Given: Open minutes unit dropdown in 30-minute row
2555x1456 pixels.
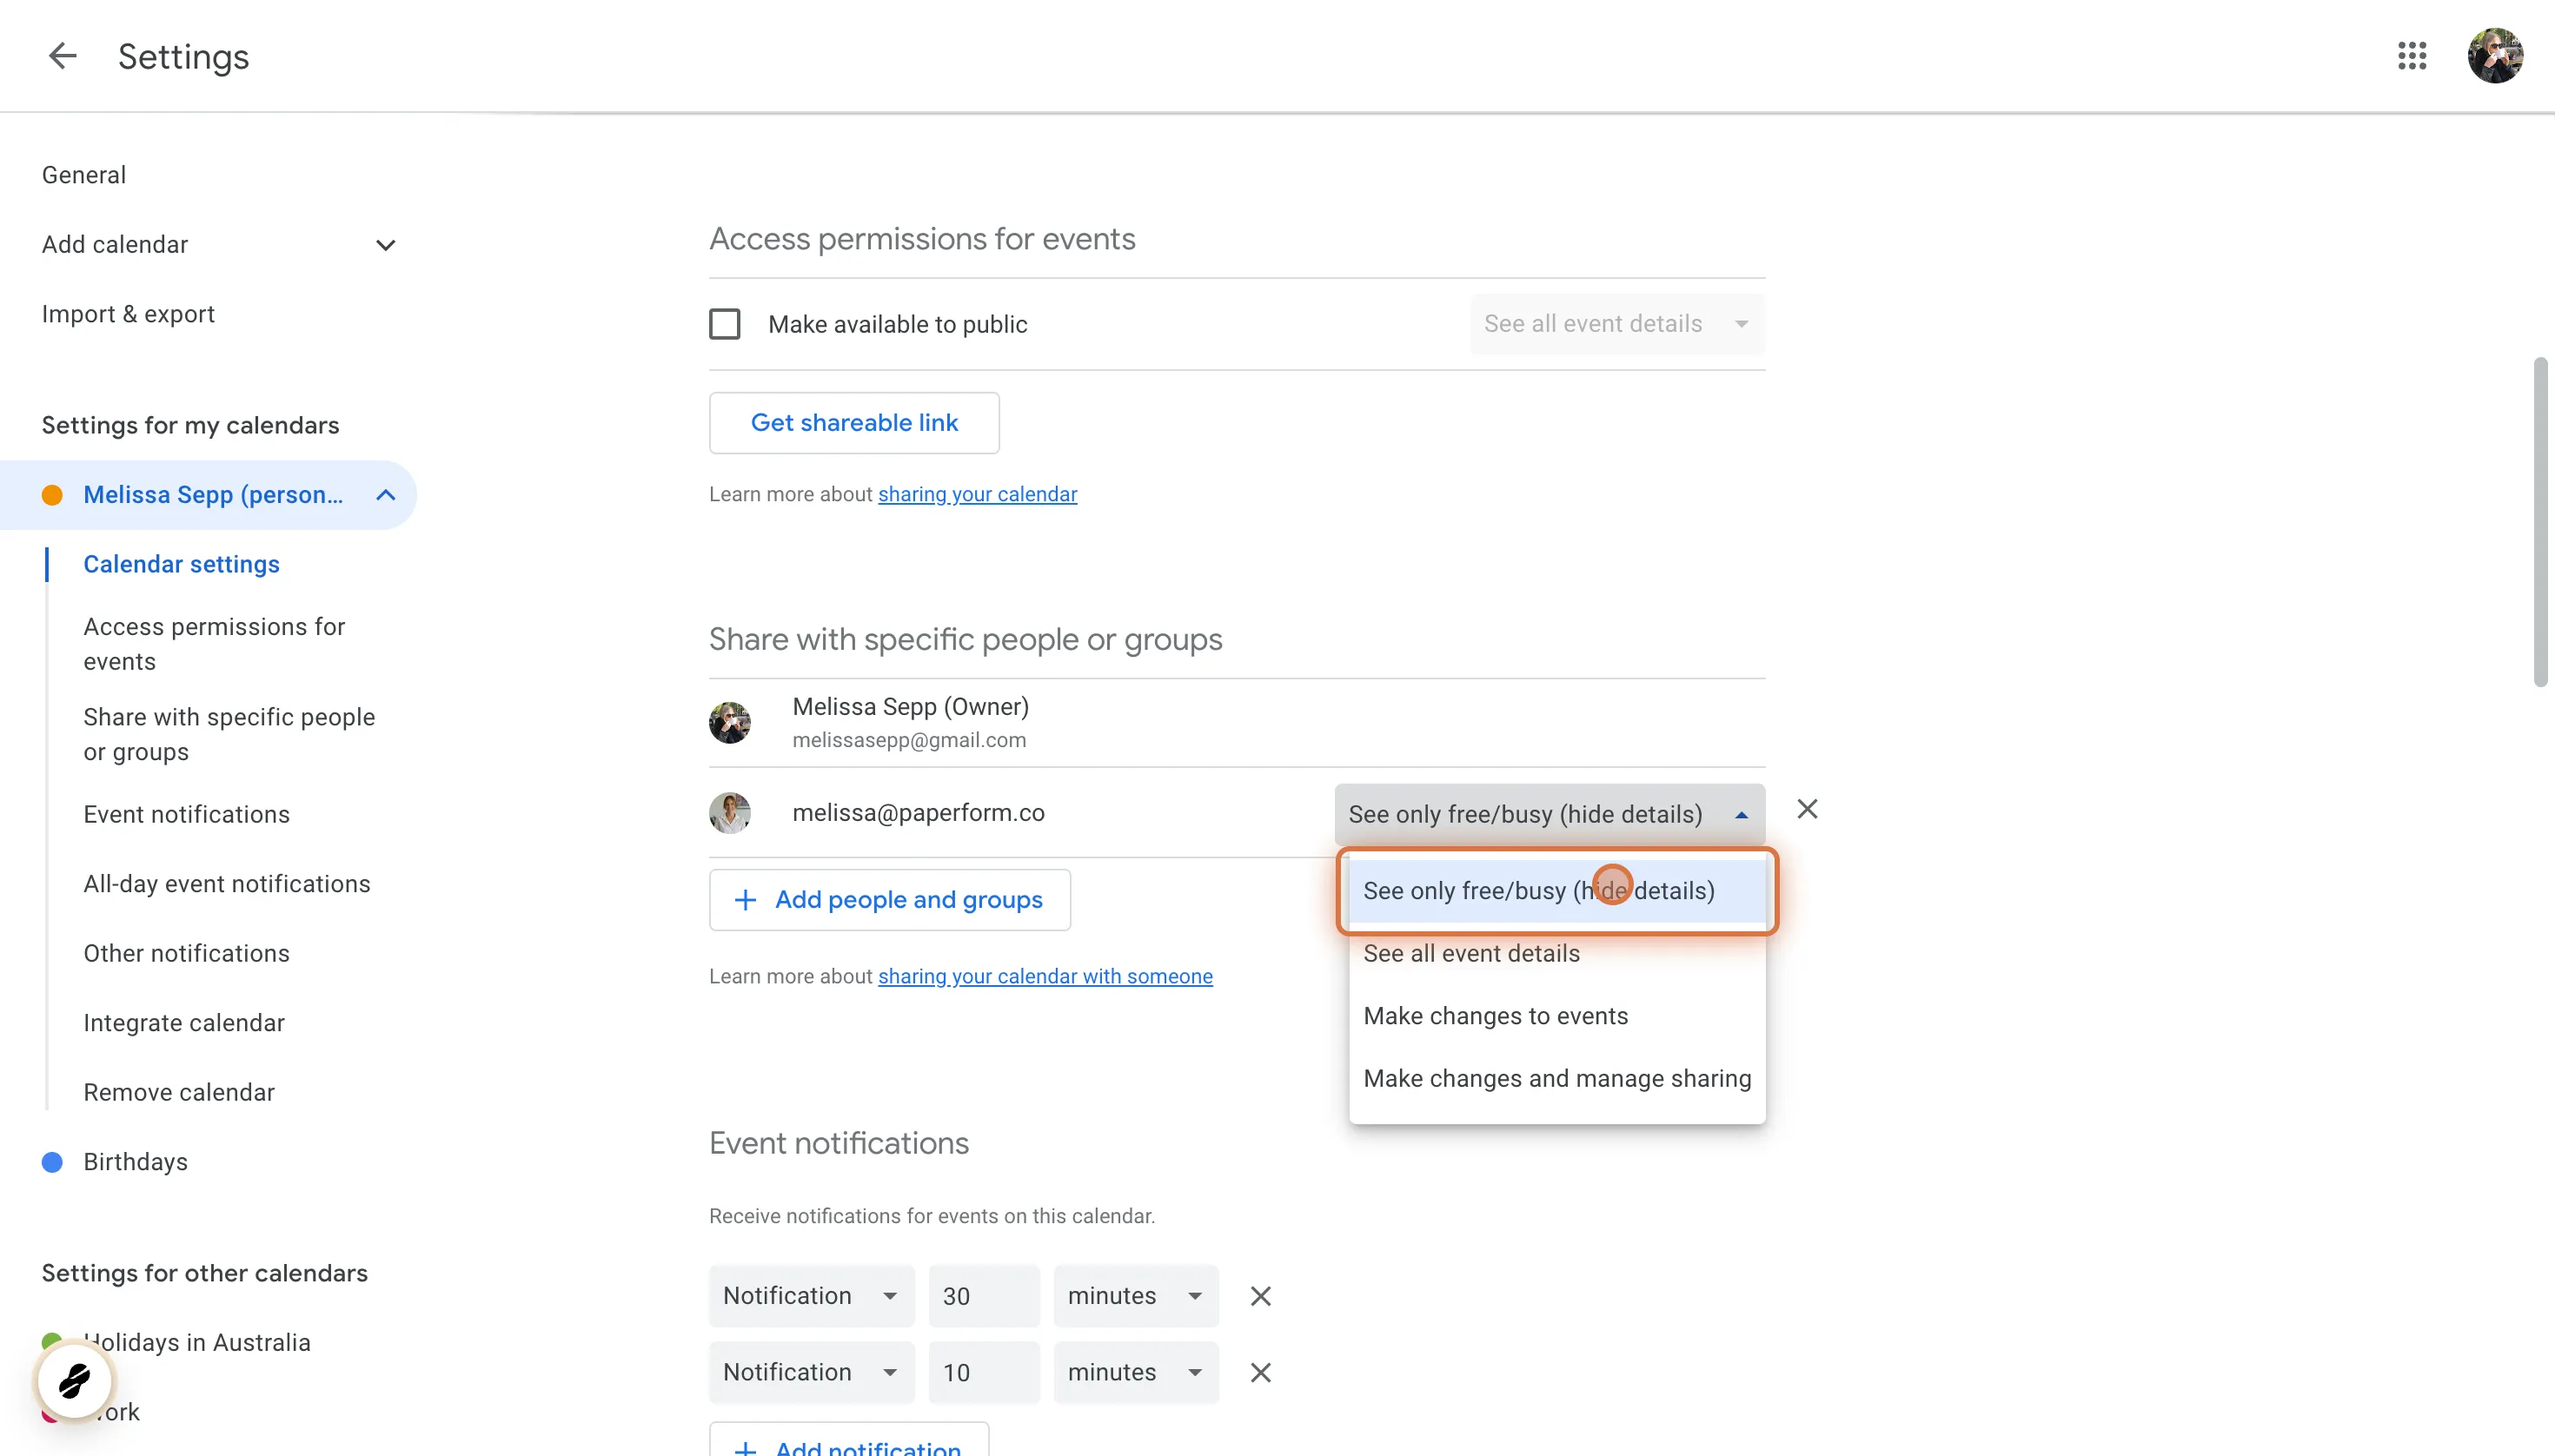Looking at the screenshot, I should click(1136, 1296).
